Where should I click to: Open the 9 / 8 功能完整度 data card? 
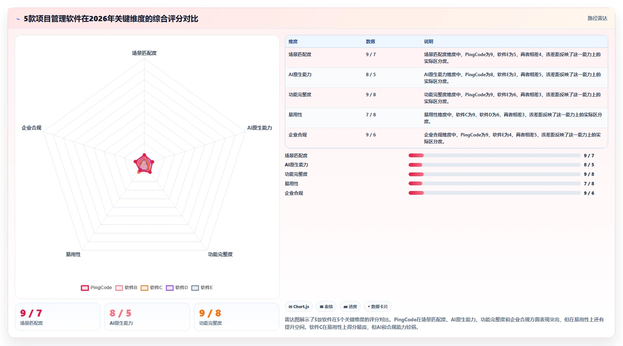[237, 317]
